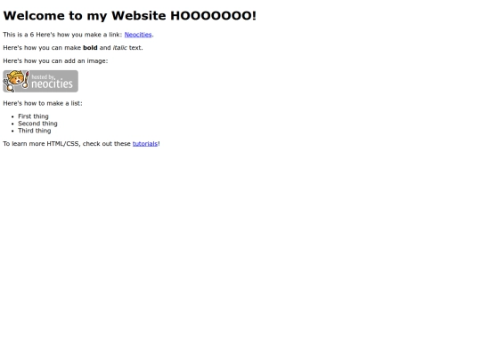Click the 'This is a 6' paragraph text
481x360 pixels.
point(19,35)
